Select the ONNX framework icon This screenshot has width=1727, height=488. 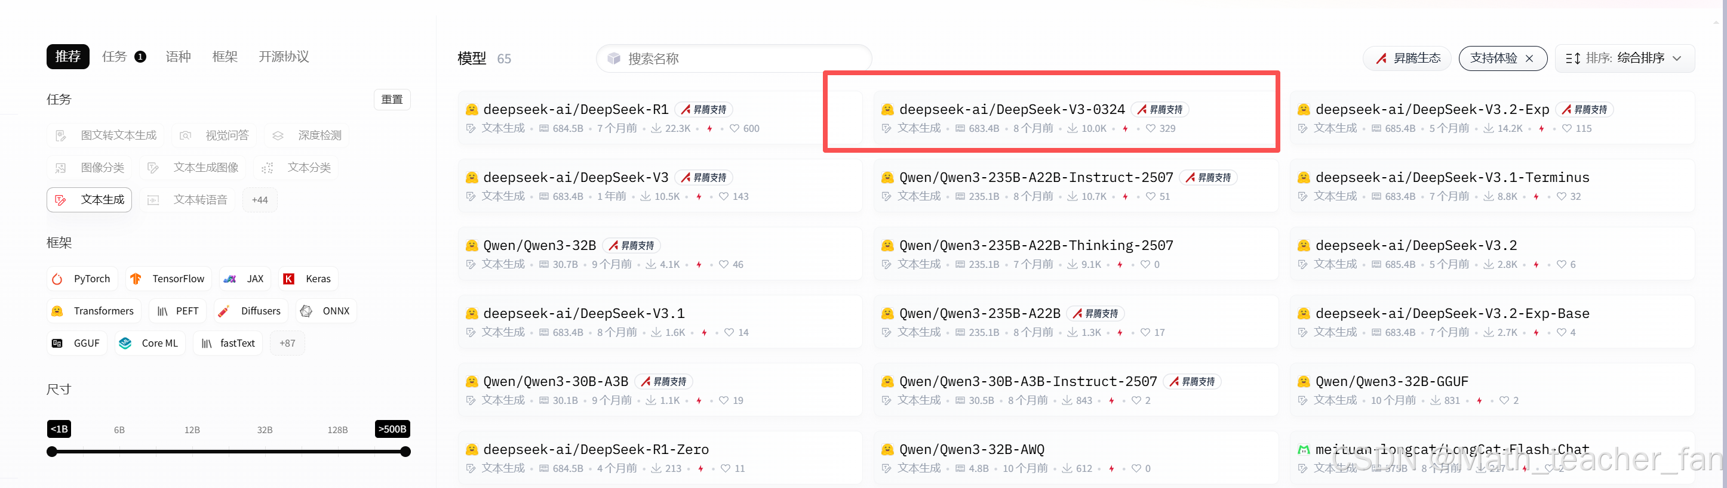coord(306,311)
